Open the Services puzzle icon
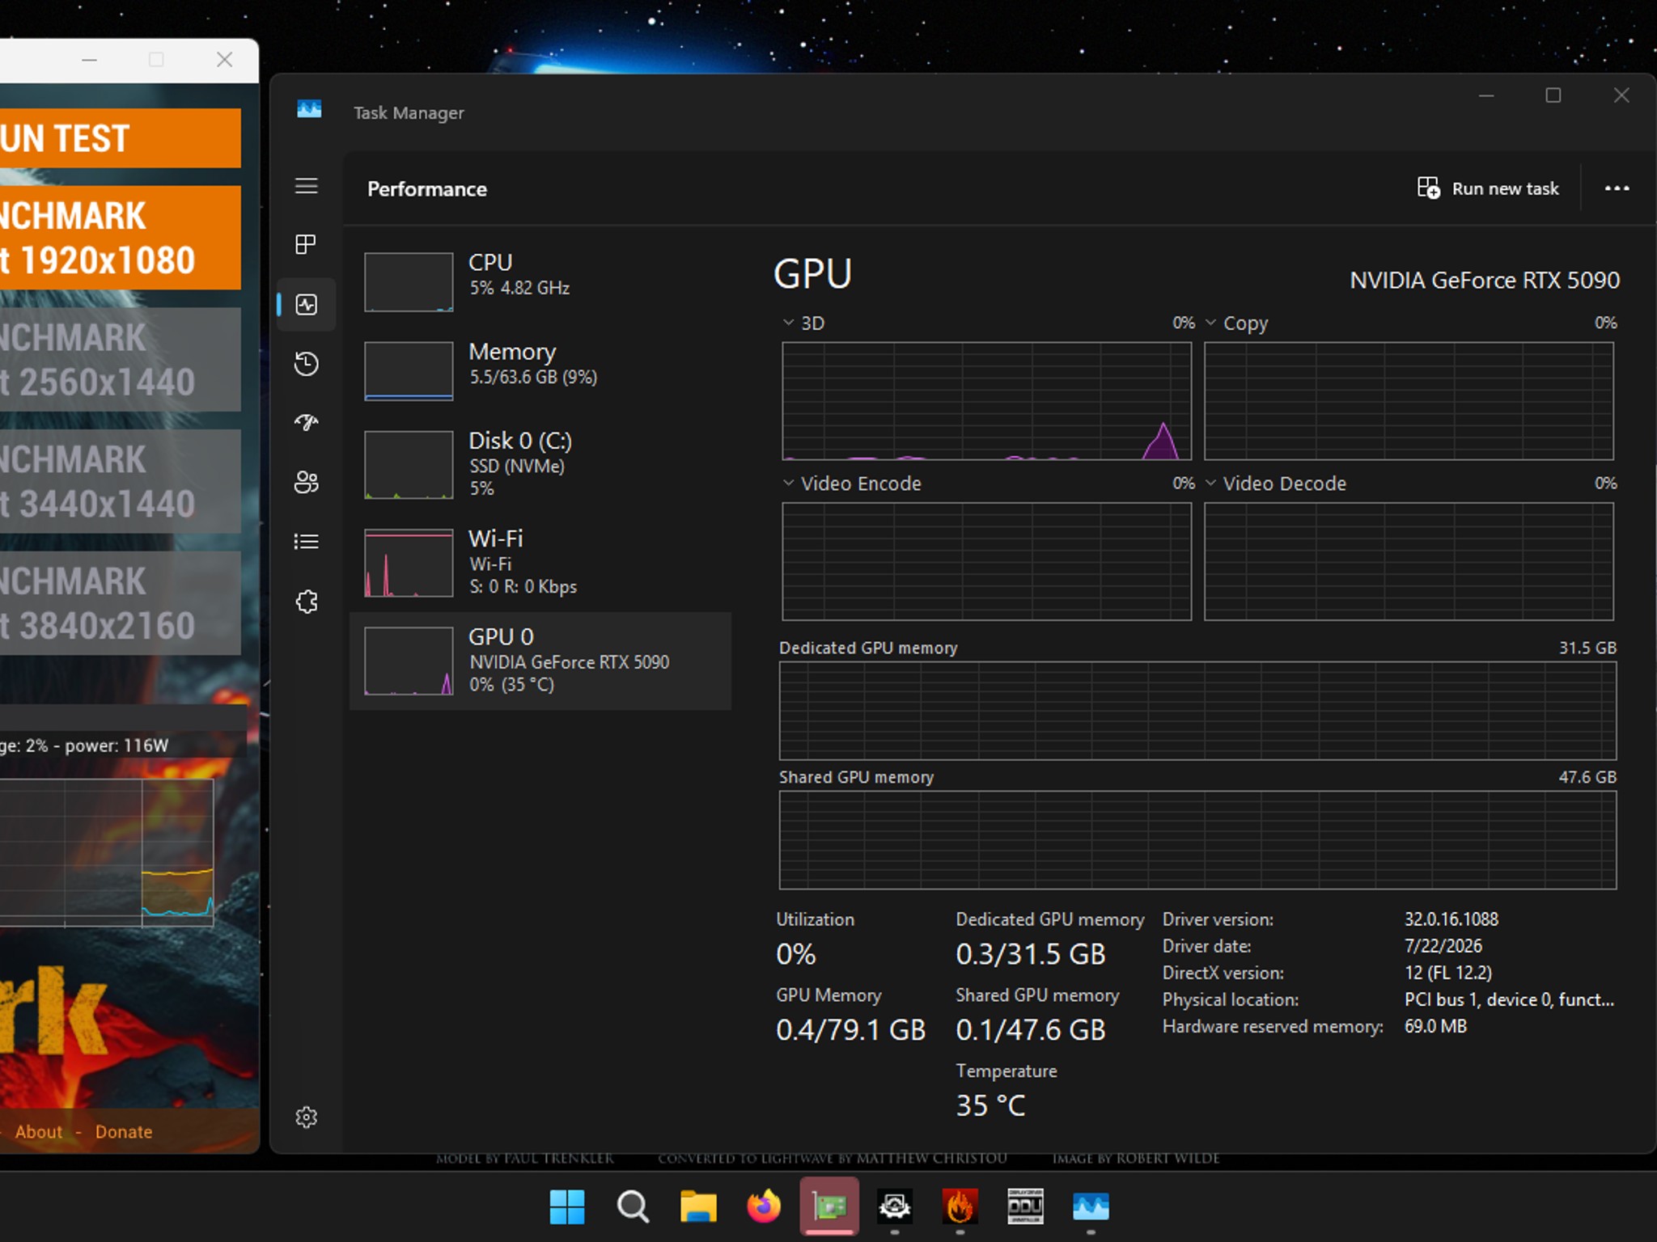The width and height of the screenshot is (1657, 1242). pyautogui.click(x=306, y=601)
